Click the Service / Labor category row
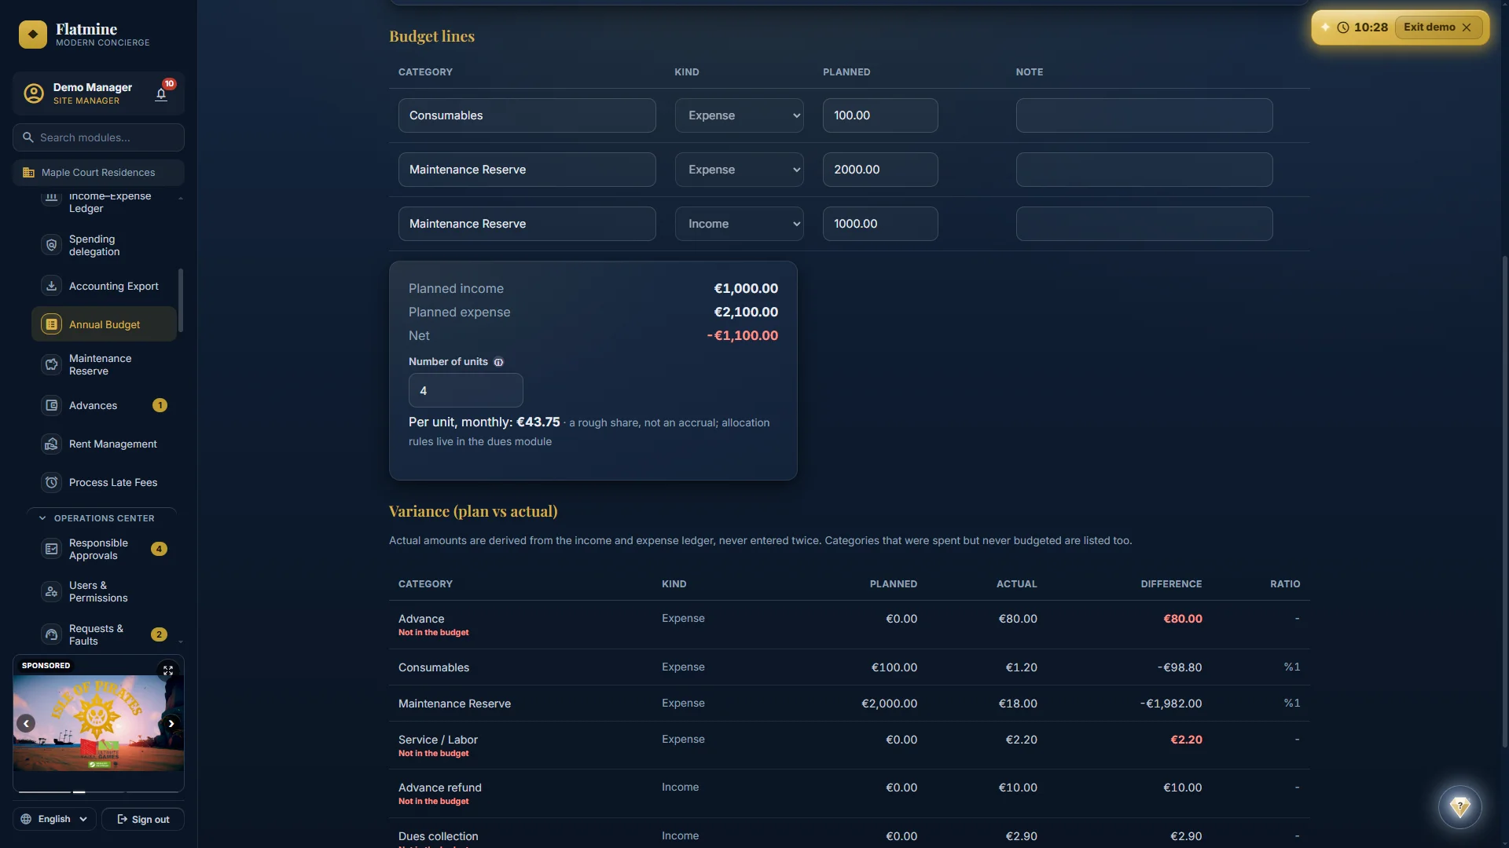1509x848 pixels. (849, 745)
